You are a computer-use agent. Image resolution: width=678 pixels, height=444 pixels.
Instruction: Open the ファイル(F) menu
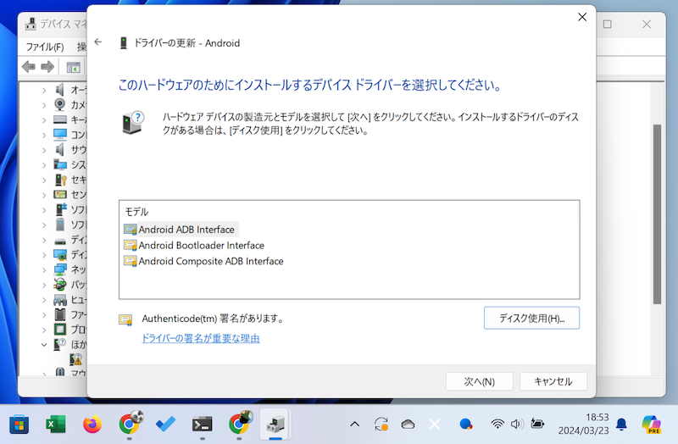coord(44,47)
